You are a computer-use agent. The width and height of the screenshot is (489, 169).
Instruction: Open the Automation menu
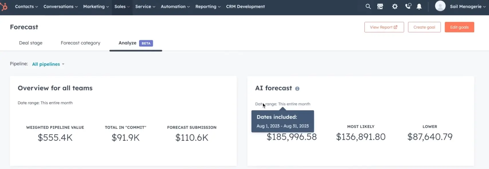[175, 7]
